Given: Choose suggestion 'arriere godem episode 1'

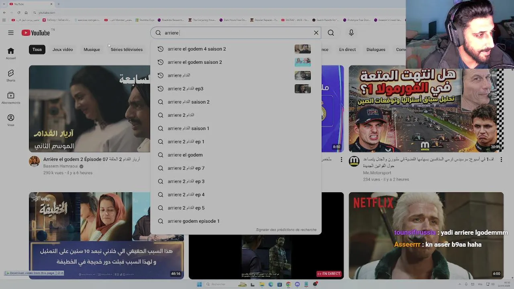Looking at the screenshot, I should click(236, 221).
